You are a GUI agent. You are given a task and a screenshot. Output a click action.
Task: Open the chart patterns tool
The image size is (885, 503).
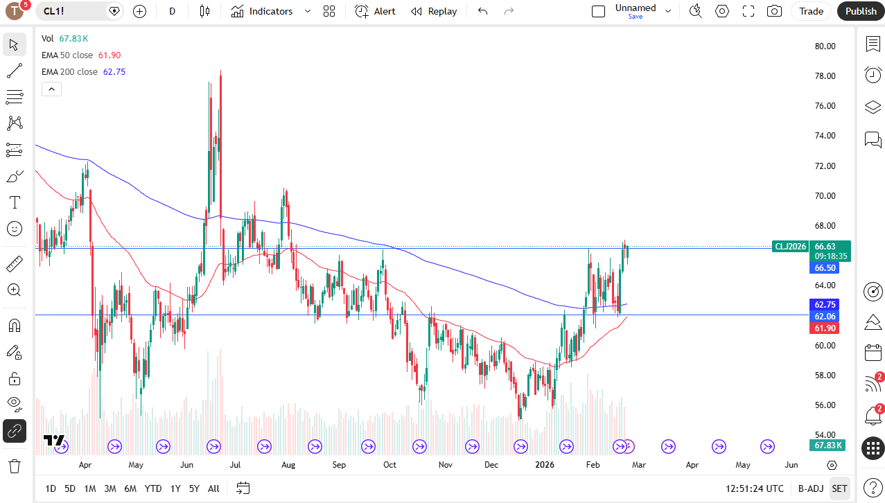point(14,123)
